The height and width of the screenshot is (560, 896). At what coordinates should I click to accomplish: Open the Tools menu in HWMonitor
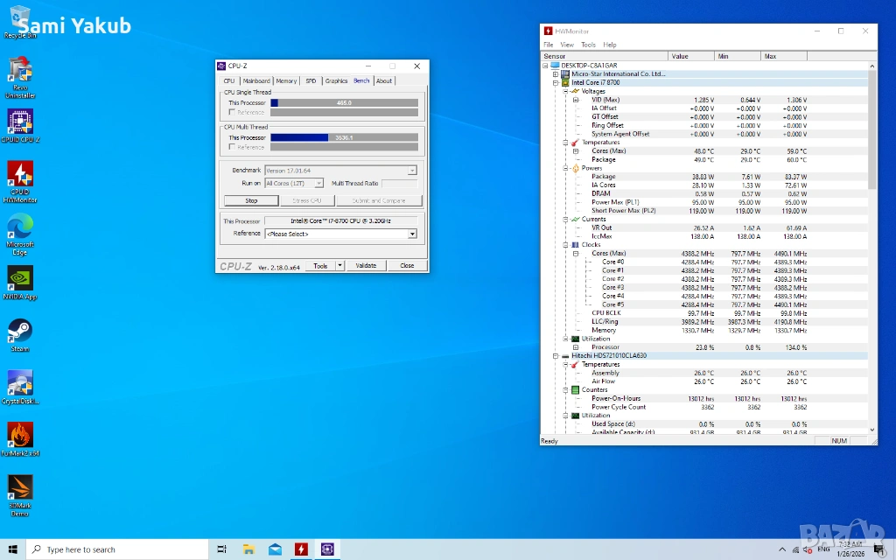pos(588,45)
